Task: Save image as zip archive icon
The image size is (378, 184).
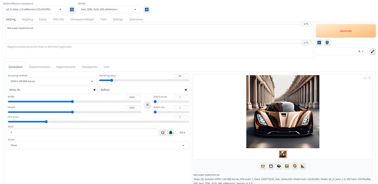Action: pyautogui.click(x=279, y=166)
